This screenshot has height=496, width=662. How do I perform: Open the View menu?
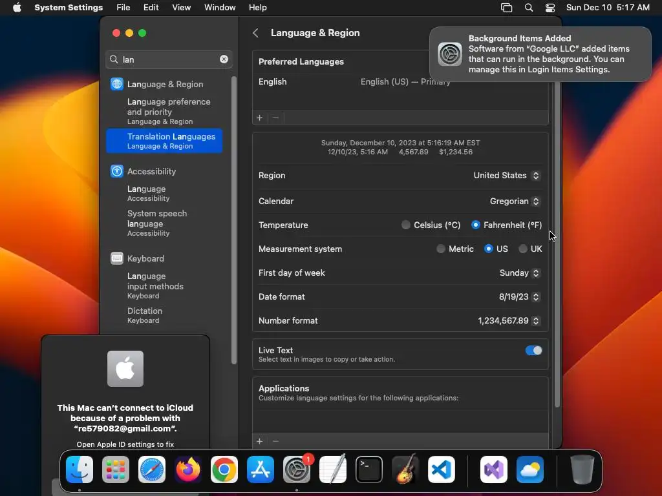pos(182,8)
